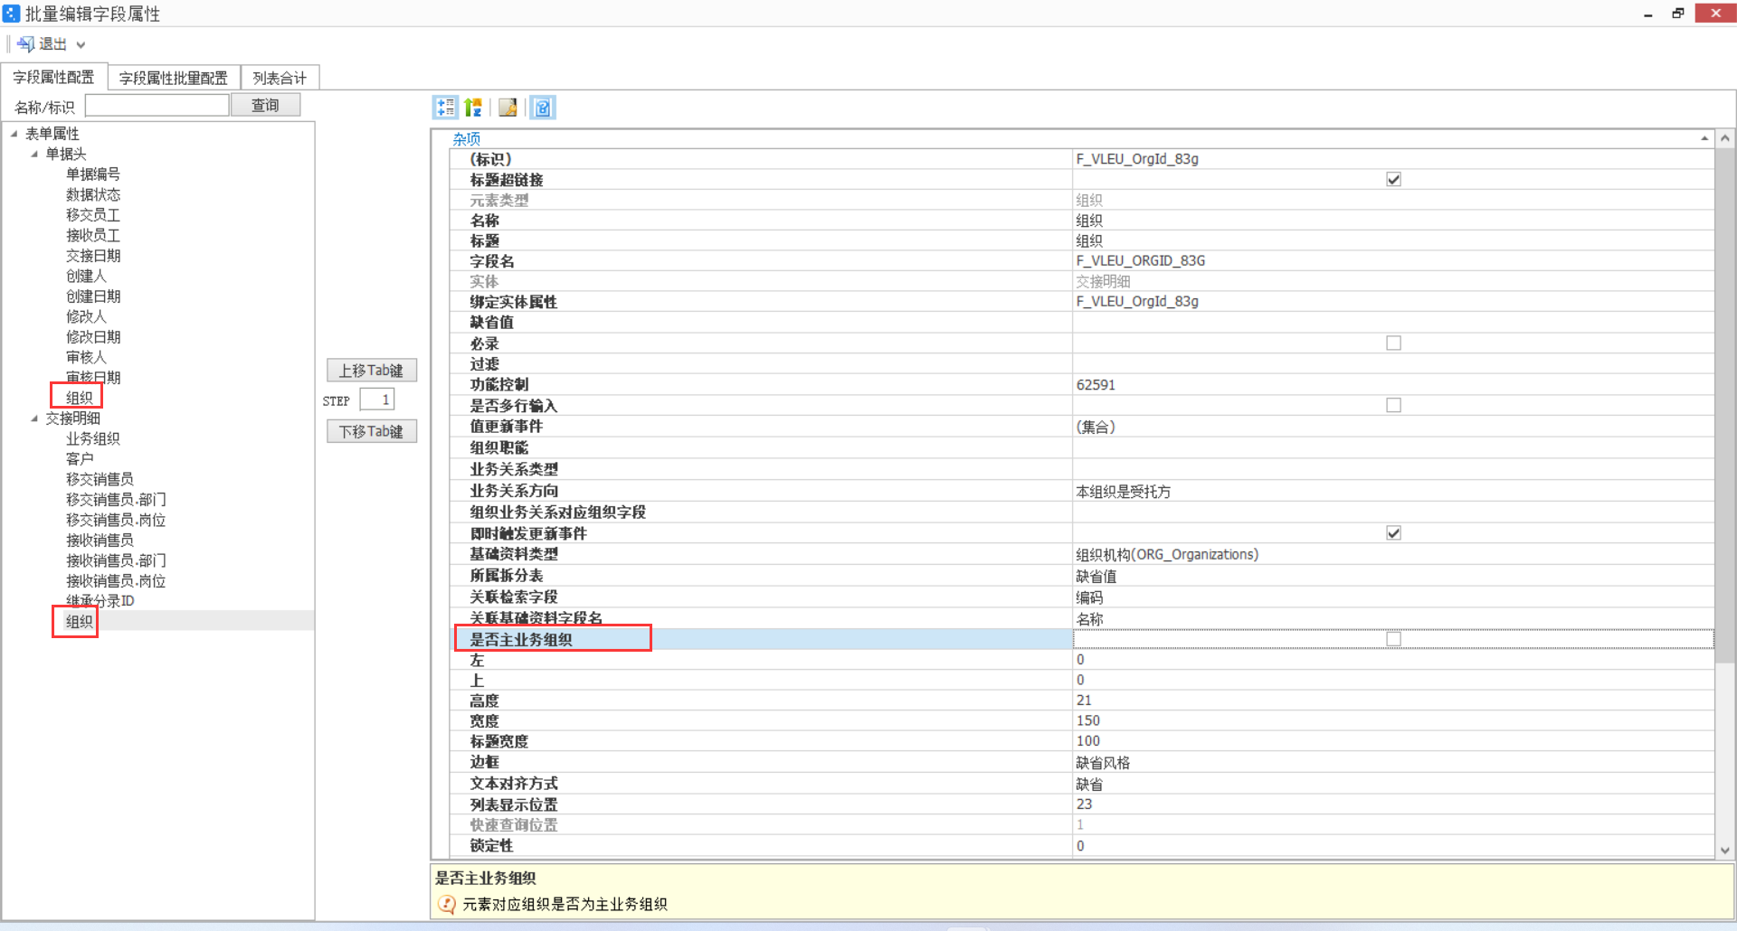Select 数据状态 tree item
Viewport: 1737px width, 931px height.
tap(93, 194)
